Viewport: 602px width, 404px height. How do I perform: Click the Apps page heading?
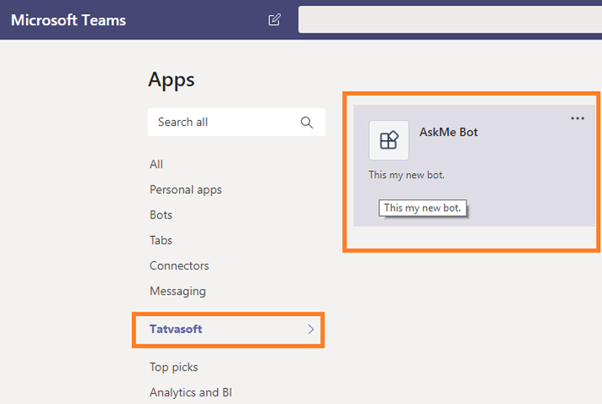[172, 80]
